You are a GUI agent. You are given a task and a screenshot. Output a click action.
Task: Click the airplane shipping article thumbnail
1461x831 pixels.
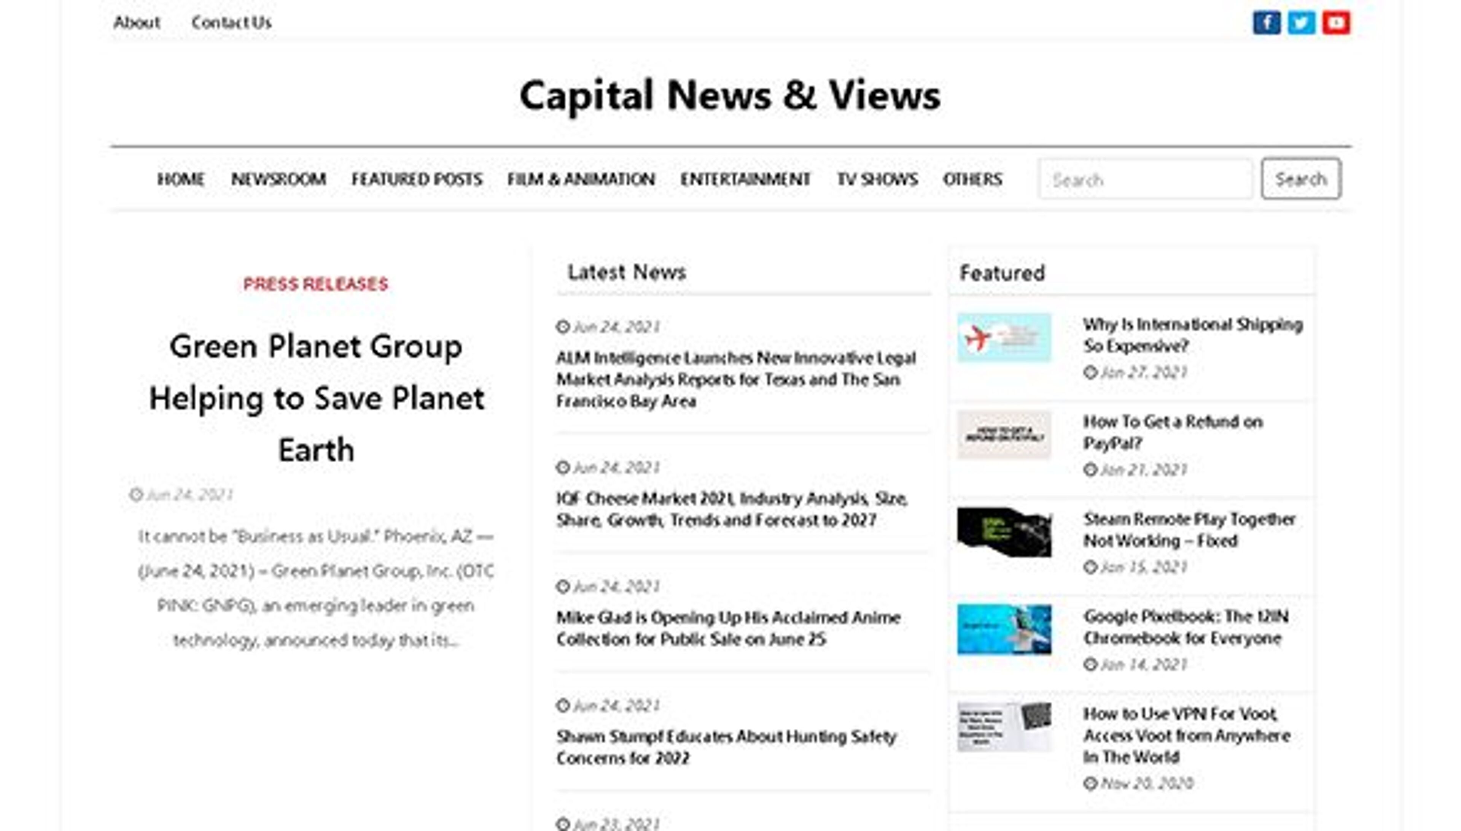click(x=1004, y=337)
